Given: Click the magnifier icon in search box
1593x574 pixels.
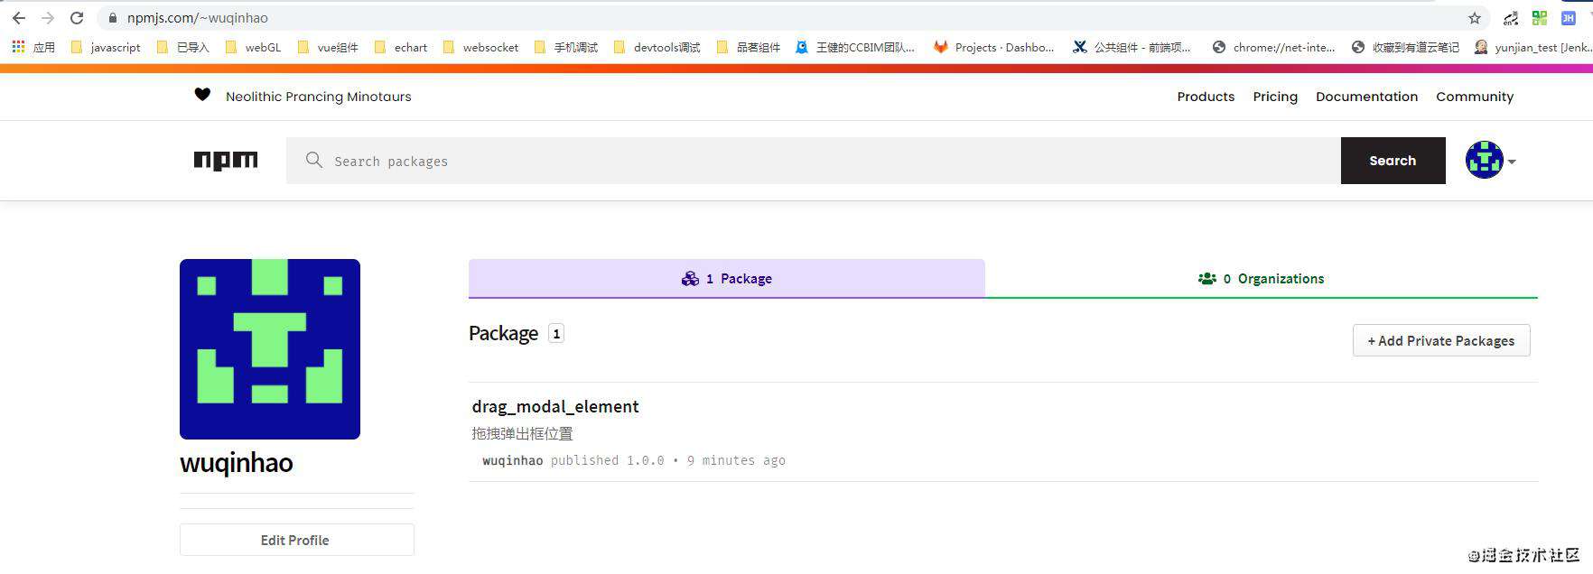Looking at the screenshot, I should pyautogui.click(x=313, y=160).
